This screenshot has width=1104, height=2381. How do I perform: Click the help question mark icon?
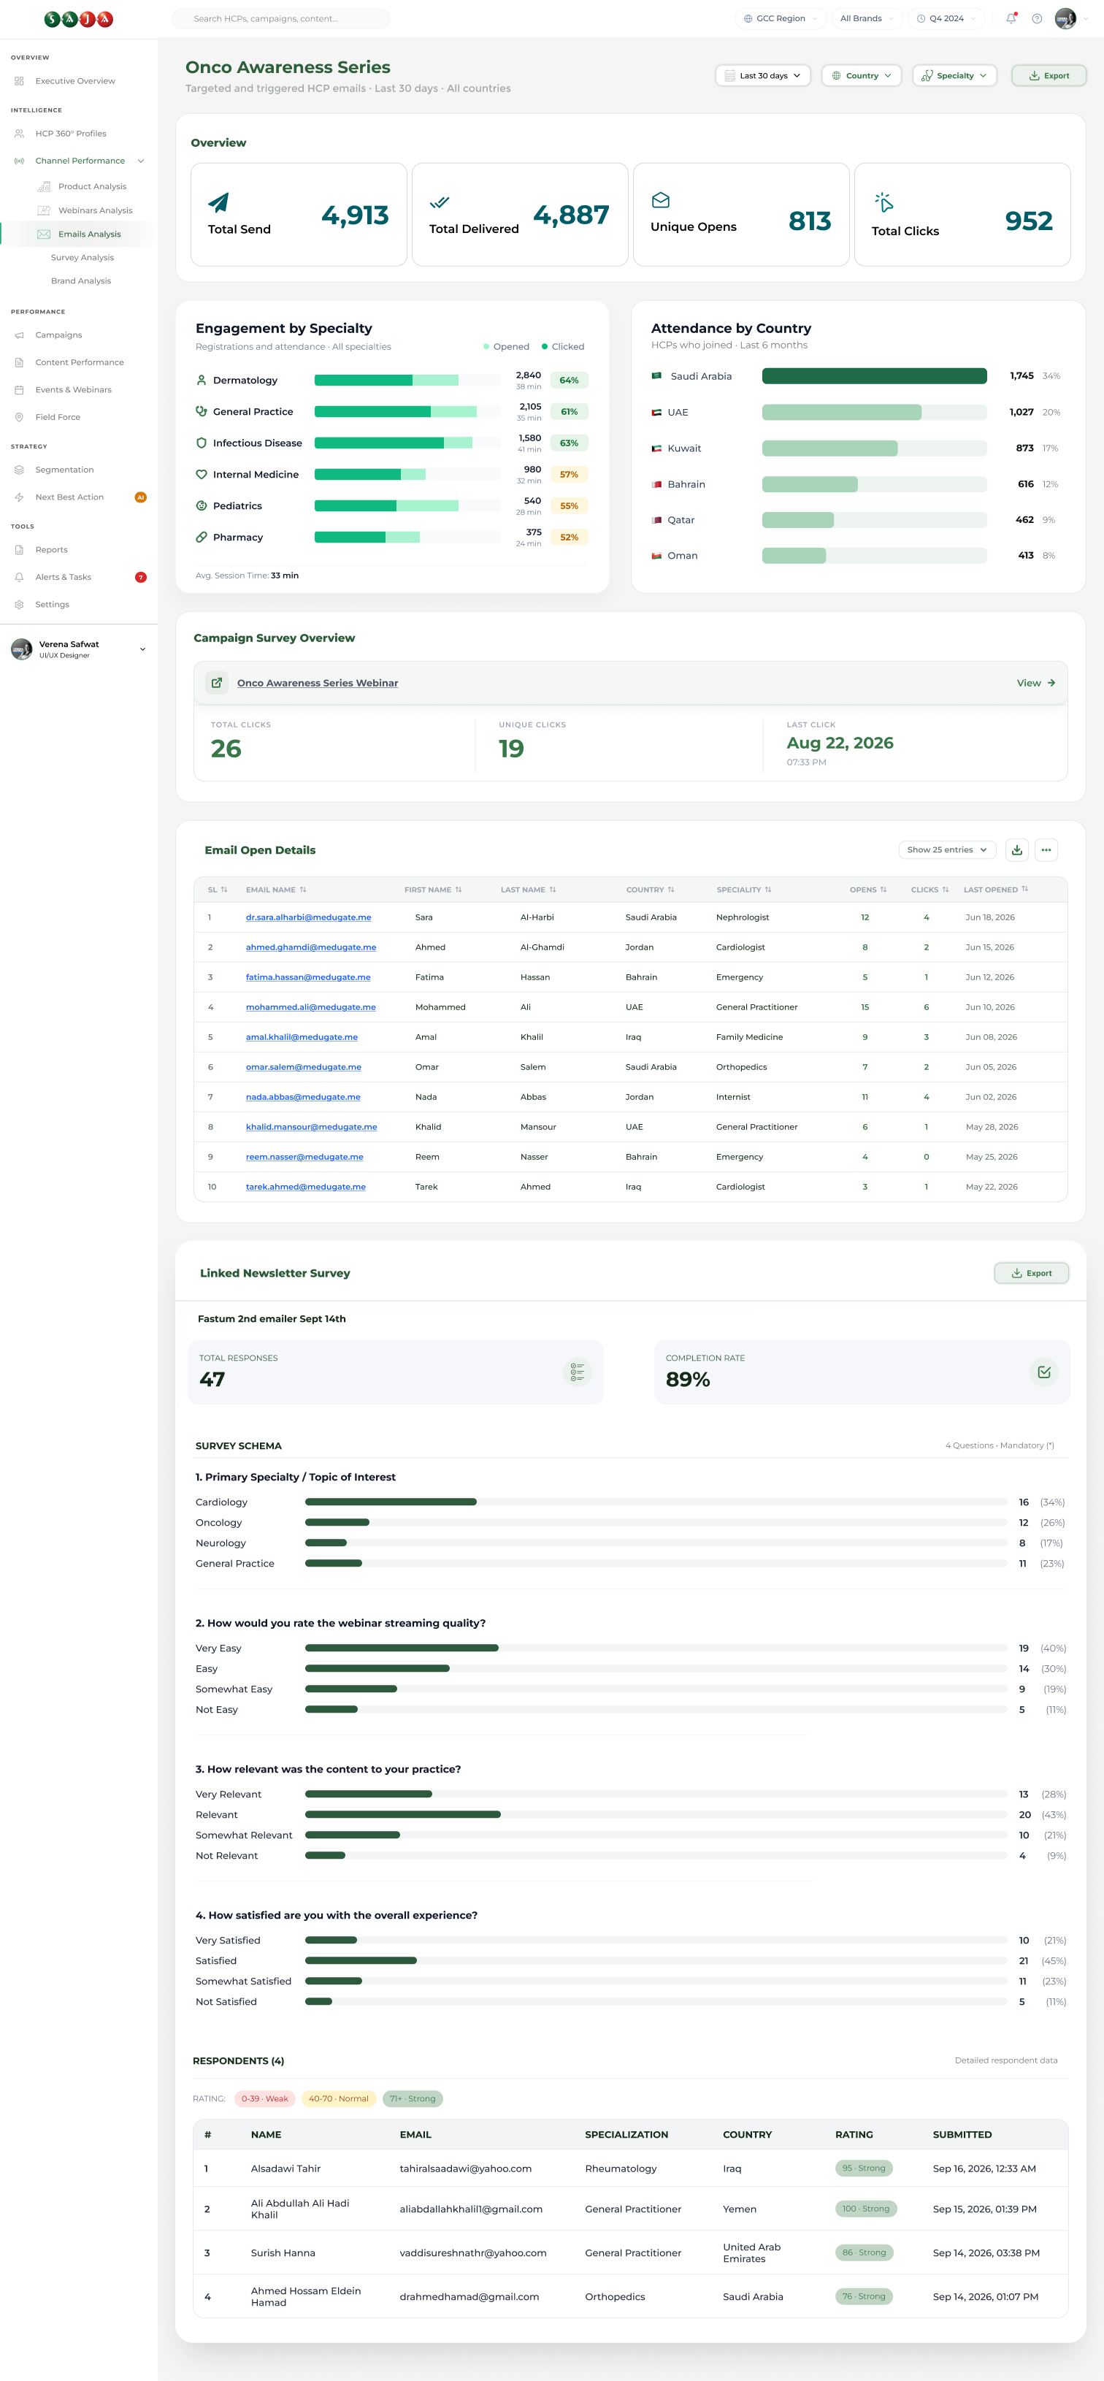click(x=1037, y=18)
